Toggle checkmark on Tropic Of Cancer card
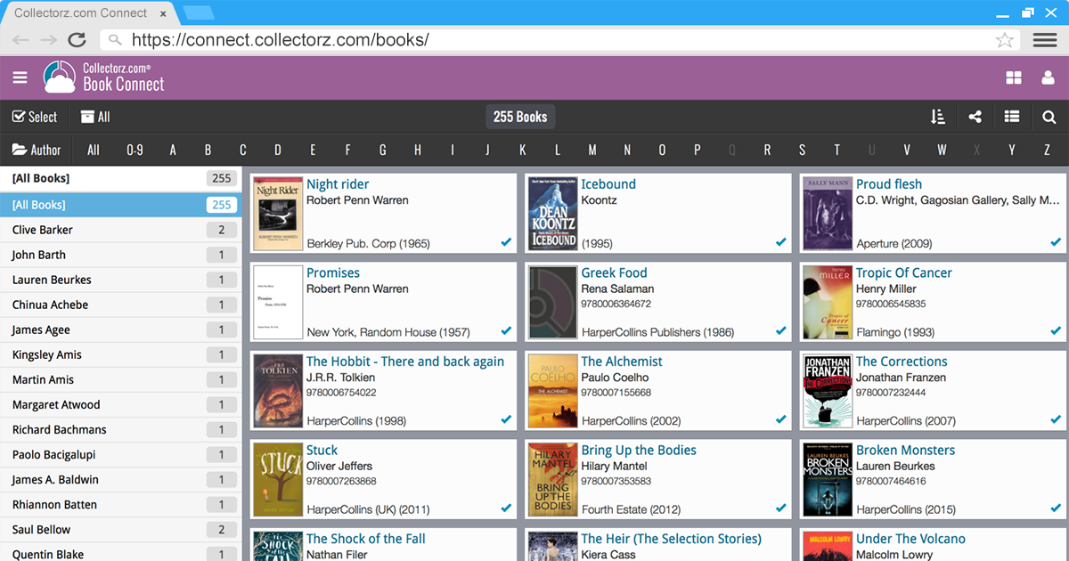Image resolution: width=1069 pixels, height=561 pixels. 1056,330
